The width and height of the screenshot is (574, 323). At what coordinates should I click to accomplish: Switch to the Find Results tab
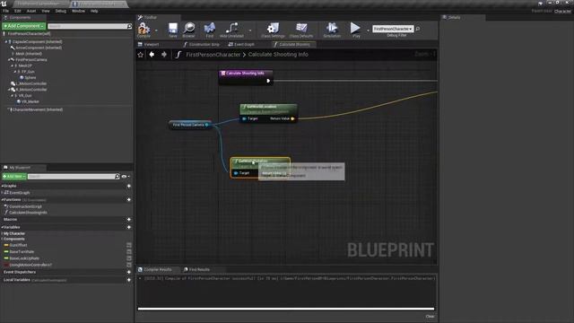coord(197,269)
